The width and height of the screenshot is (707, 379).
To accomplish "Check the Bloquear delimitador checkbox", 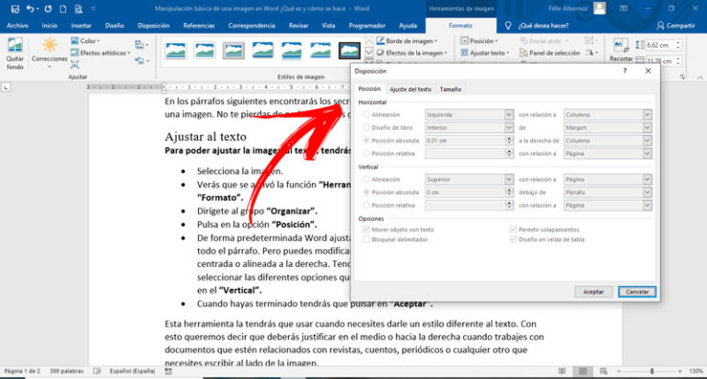I will tap(367, 238).
